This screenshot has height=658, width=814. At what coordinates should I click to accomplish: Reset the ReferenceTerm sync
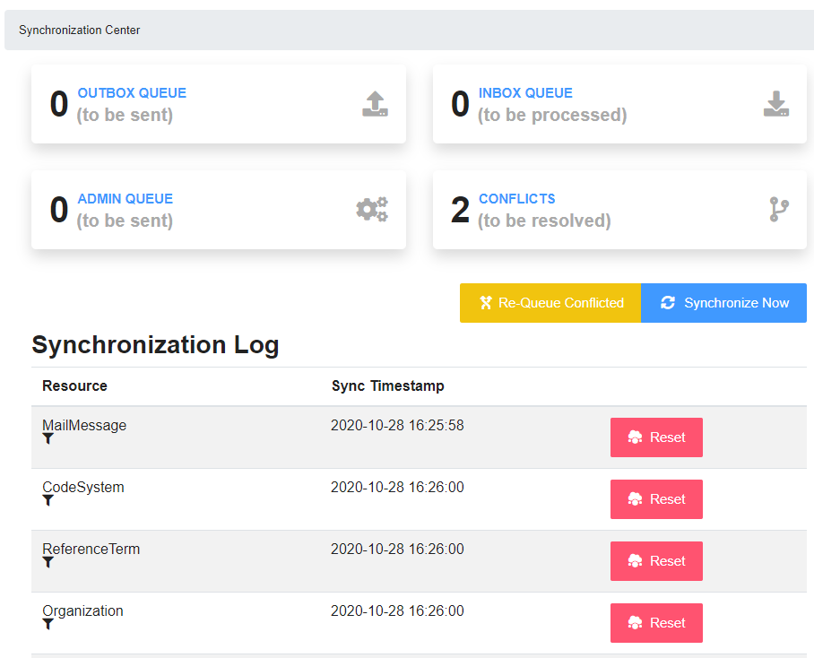pos(656,561)
